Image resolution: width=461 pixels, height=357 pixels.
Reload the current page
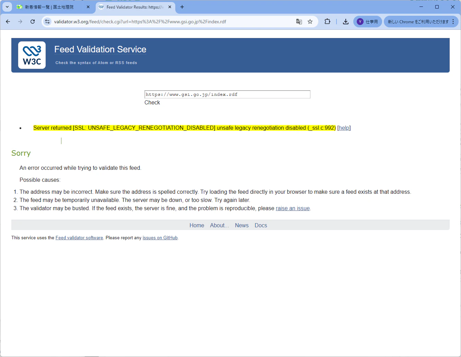click(x=33, y=22)
